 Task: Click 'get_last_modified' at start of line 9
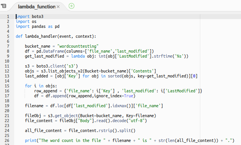(x=45, y=56)
